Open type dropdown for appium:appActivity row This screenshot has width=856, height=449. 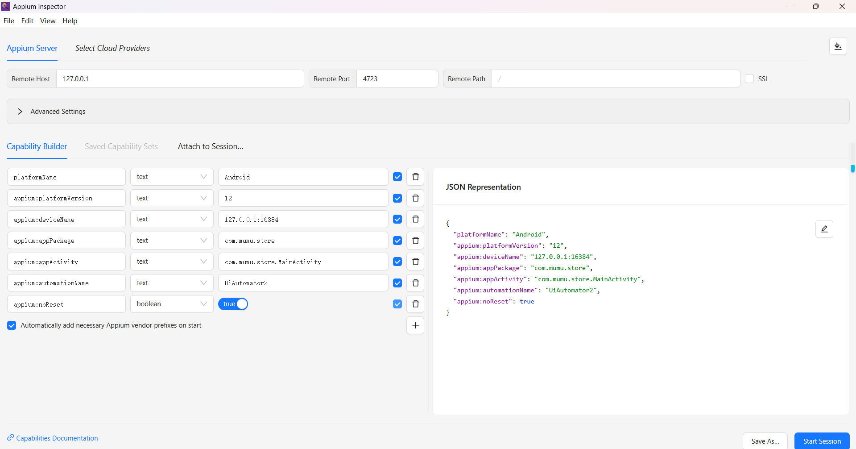pyautogui.click(x=172, y=262)
